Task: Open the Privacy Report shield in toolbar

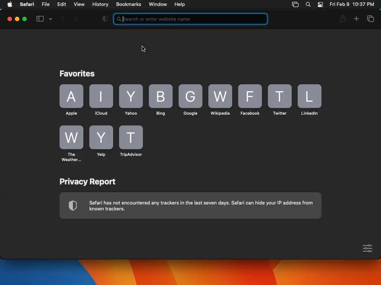Action: (105, 19)
